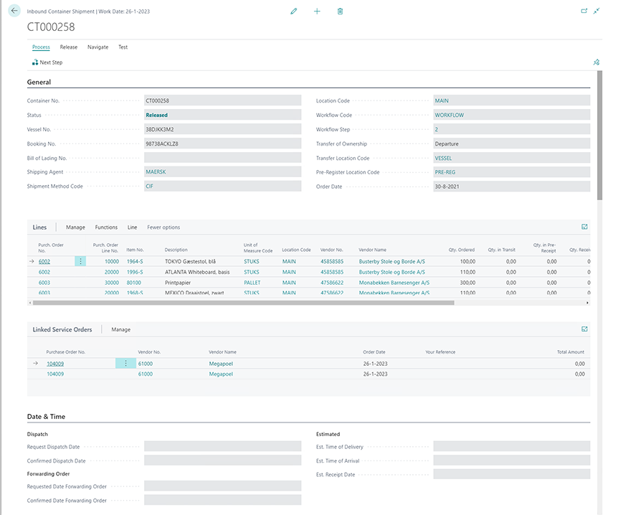The width and height of the screenshot is (618, 515).
Task: Open purchase order 104409
Action: [x=56, y=363]
